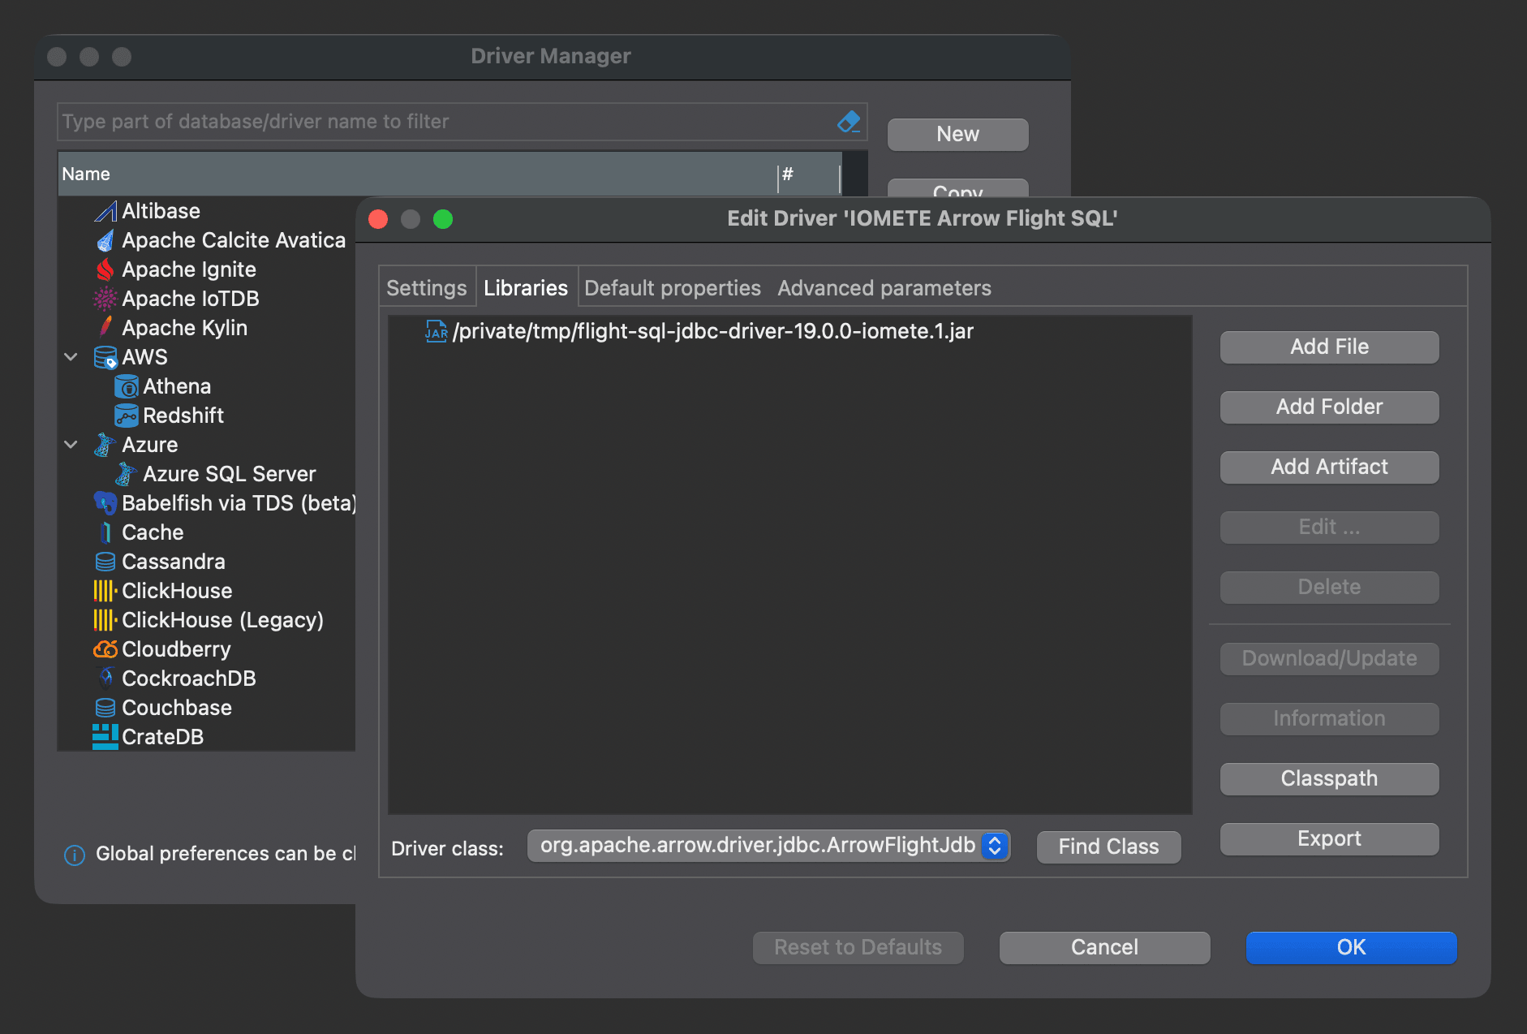The image size is (1527, 1034).
Task: Click the AWS folder icon
Action: (105, 357)
